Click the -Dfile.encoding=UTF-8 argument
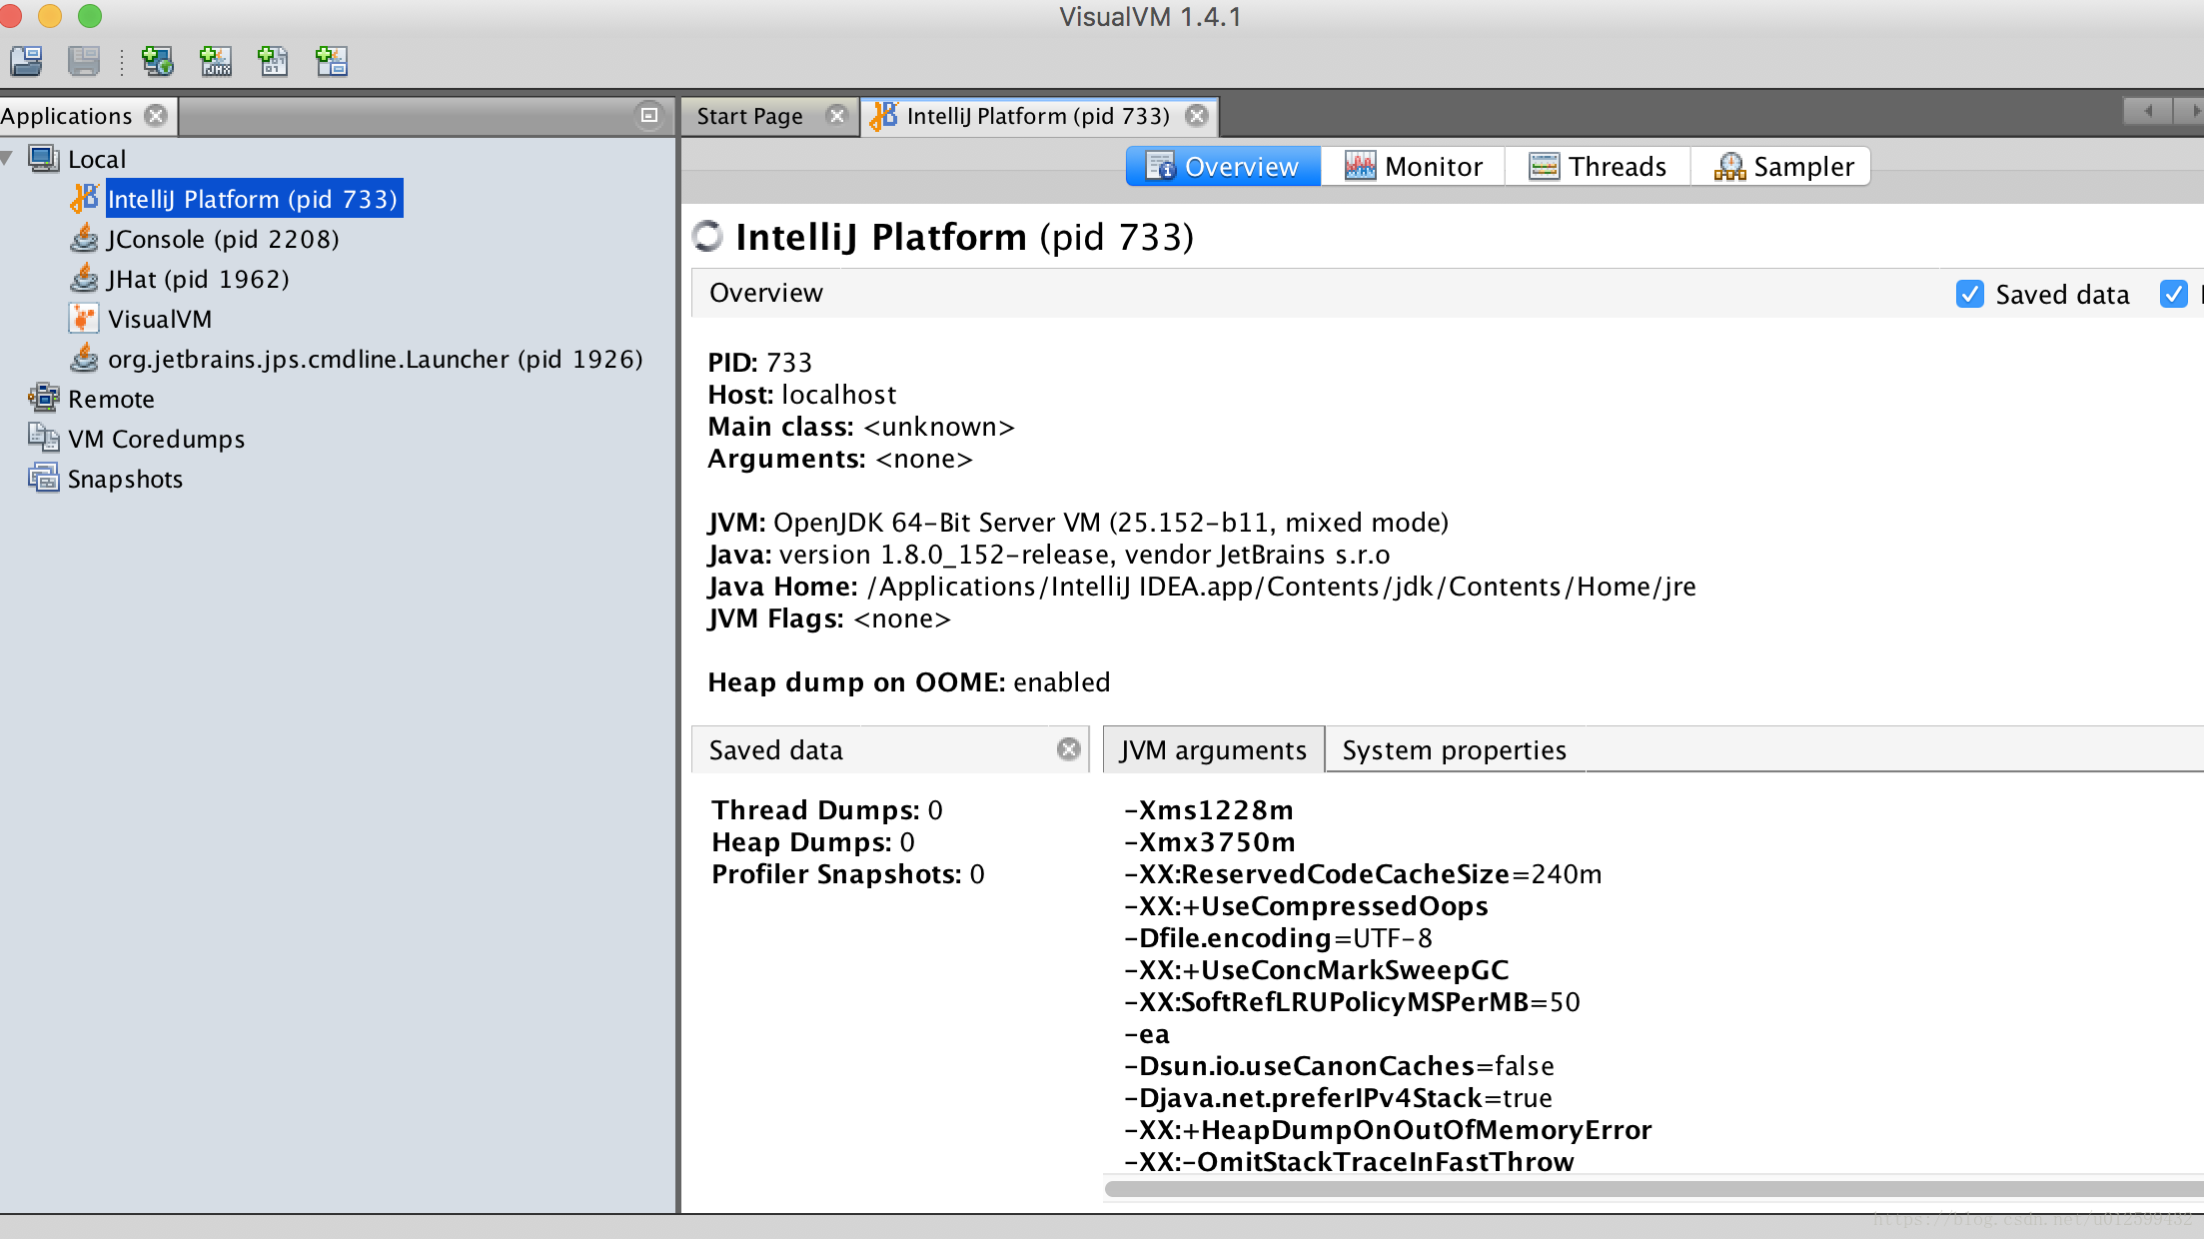The height and width of the screenshot is (1239, 2204). (x=1278, y=938)
